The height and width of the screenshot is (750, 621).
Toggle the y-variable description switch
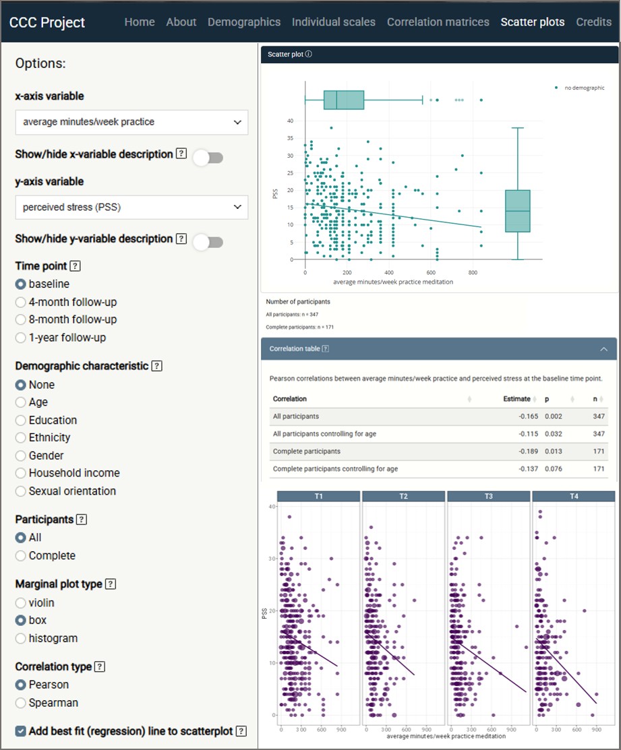[208, 242]
